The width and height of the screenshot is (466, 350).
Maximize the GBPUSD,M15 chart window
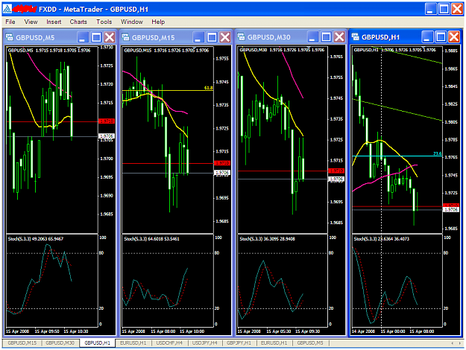coord(212,37)
